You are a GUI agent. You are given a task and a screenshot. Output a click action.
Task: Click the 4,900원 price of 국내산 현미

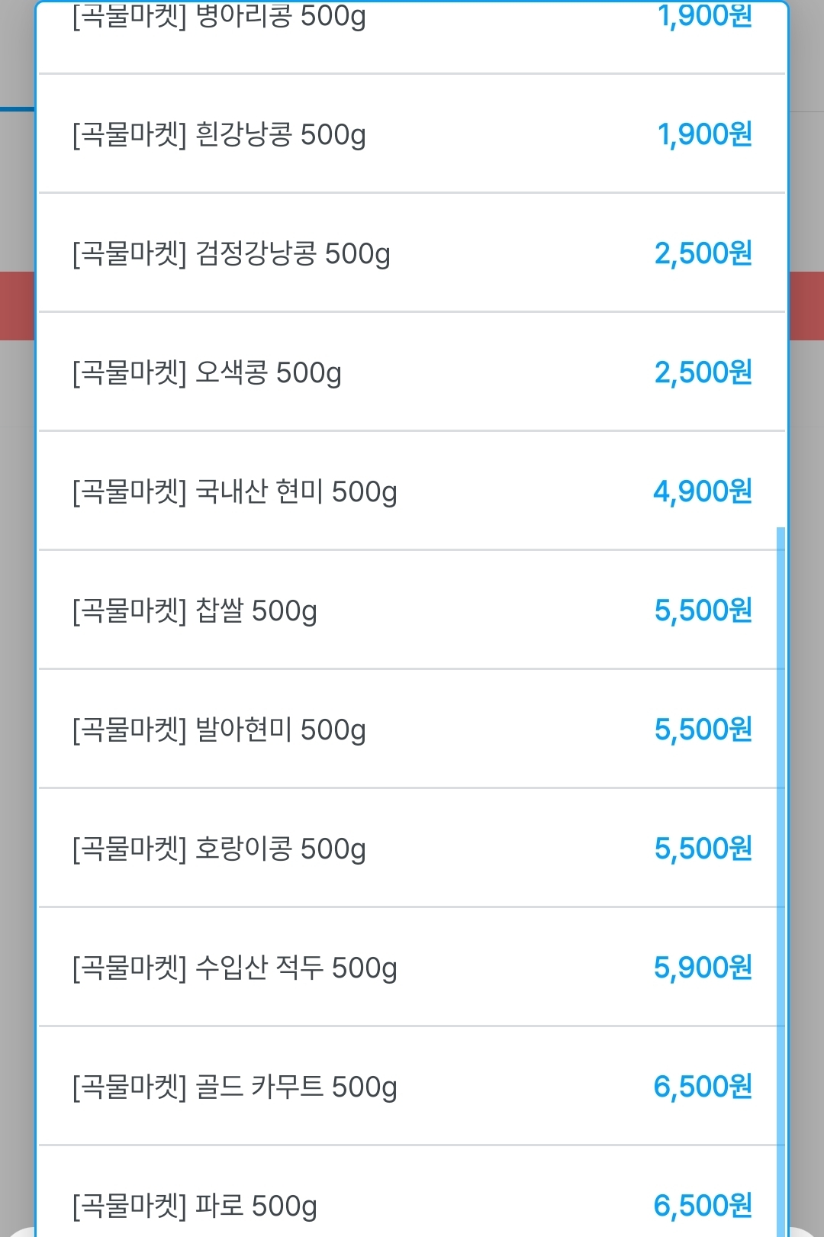coord(703,492)
